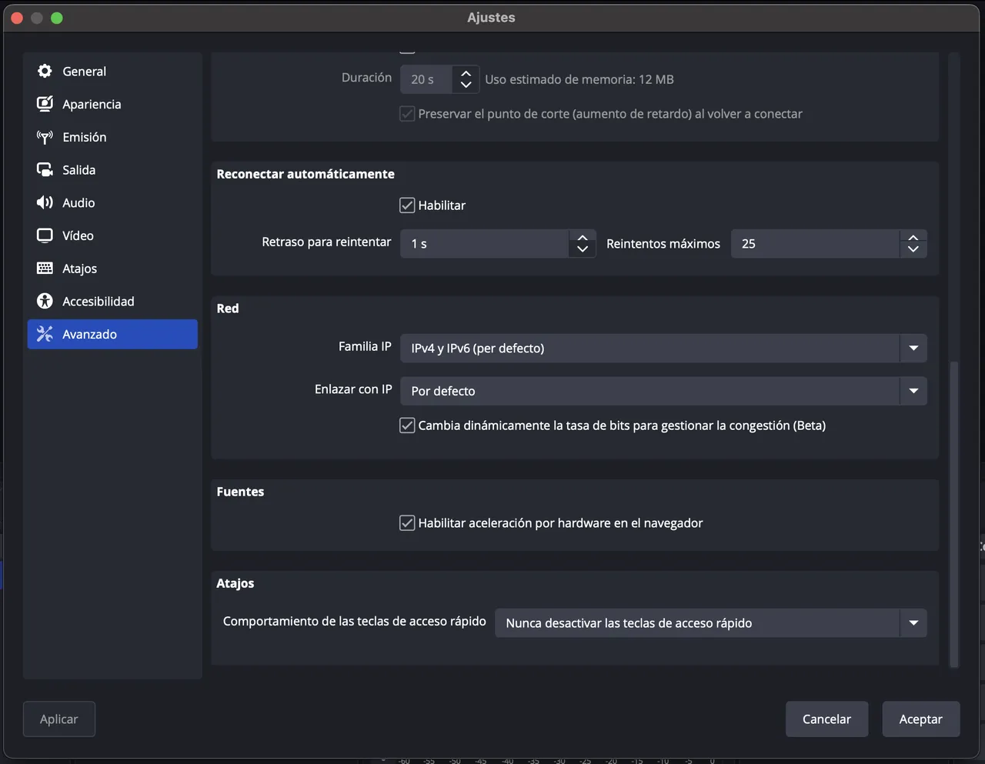This screenshot has width=985, height=764.
Task: Click the Apariencia icon in sidebar
Action: (x=45, y=104)
